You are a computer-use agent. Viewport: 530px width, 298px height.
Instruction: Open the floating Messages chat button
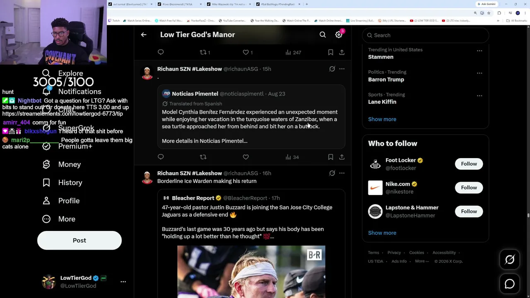(510, 284)
